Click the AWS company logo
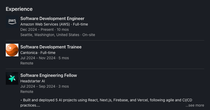The width and height of the screenshot is (210, 110). pos(12,22)
